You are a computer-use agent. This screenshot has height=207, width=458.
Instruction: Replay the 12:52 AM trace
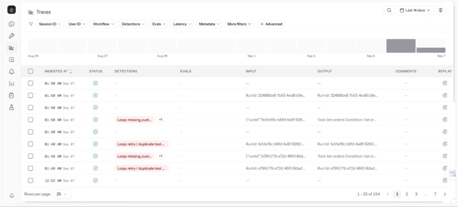pos(444,180)
